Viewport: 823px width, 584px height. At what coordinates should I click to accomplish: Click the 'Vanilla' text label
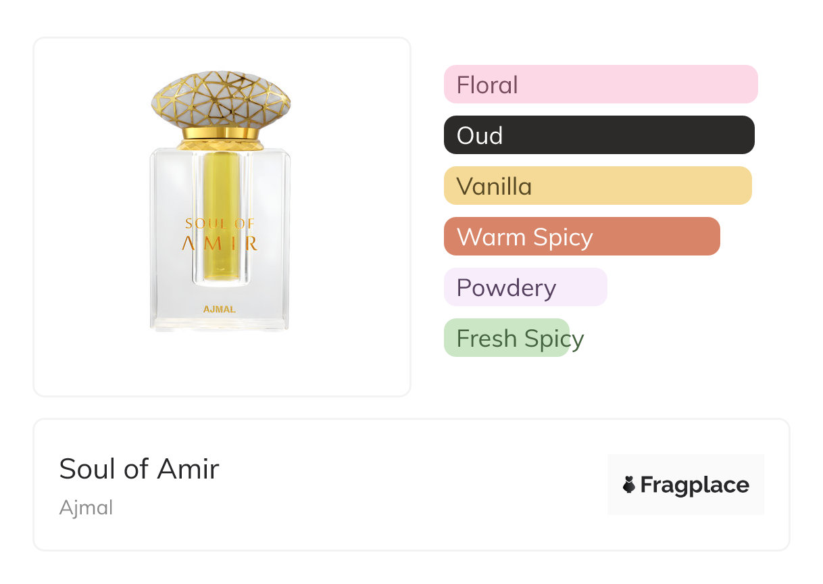coord(494,187)
